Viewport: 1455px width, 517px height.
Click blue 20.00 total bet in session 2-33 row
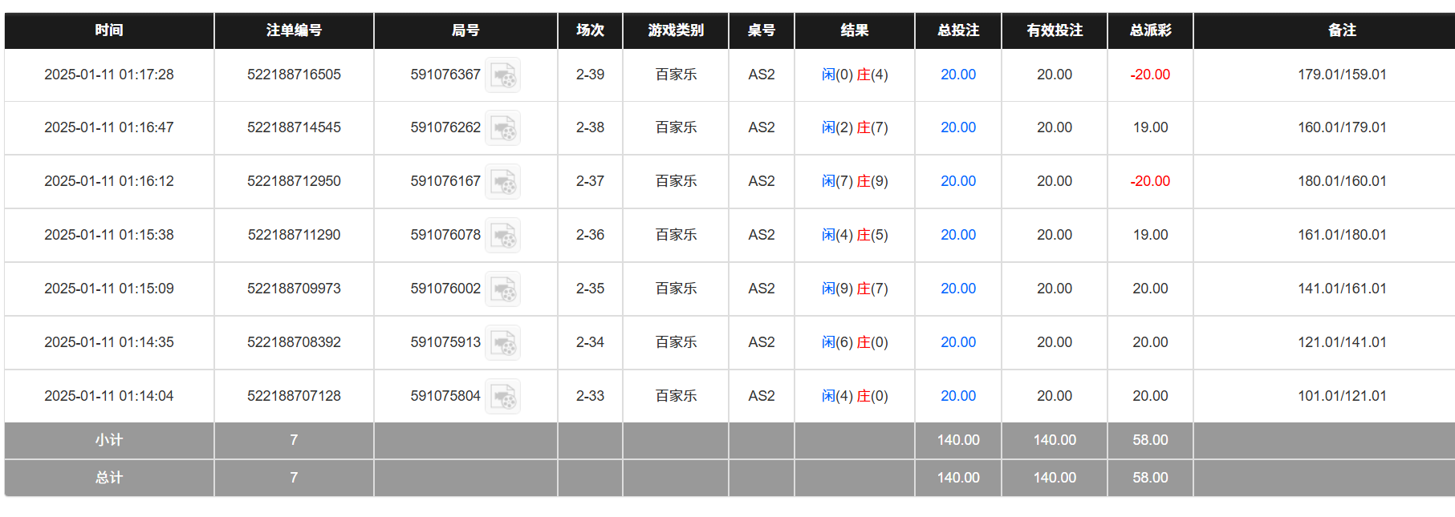[957, 396]
